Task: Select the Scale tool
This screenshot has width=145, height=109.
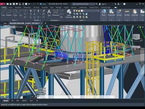Action: coord(34,17)
